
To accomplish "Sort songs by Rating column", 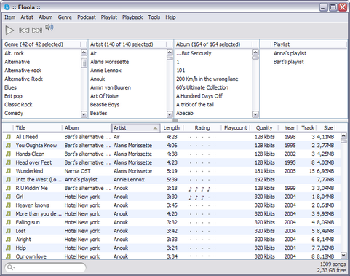I will 202,128.
